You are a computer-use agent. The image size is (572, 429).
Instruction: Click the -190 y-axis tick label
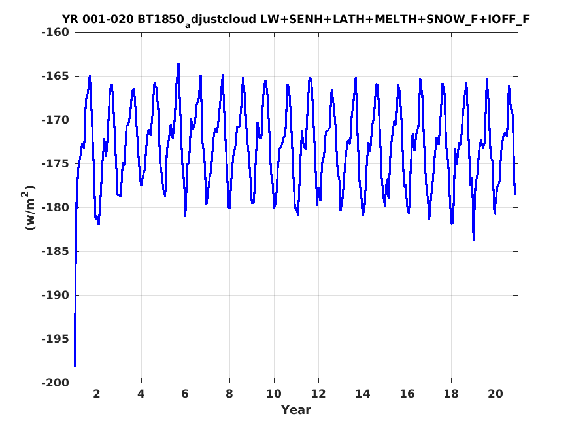click(x=55, y=295)
